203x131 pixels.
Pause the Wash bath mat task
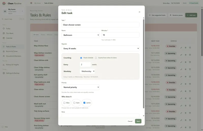pyautogui.click(x=185, y=106)
